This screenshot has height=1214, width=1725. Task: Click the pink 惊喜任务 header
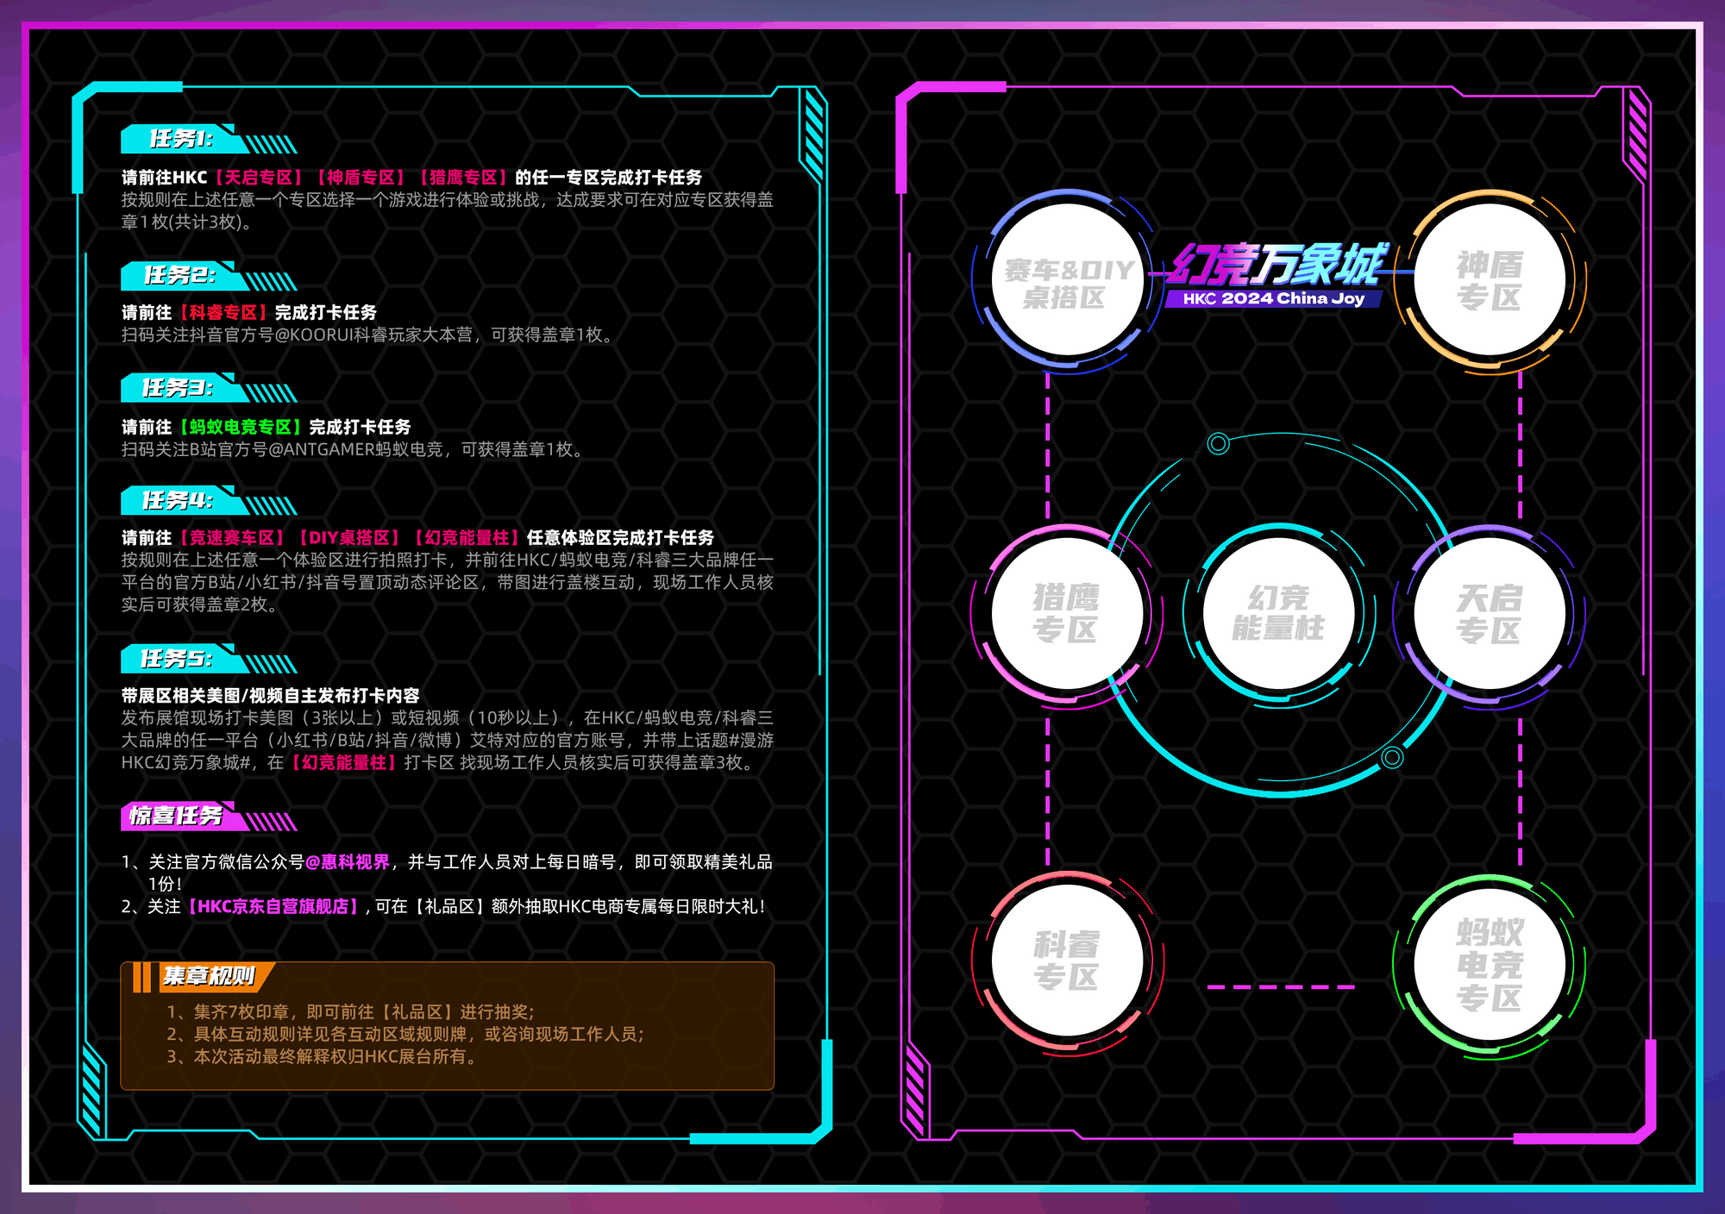[x=177, y=816]
